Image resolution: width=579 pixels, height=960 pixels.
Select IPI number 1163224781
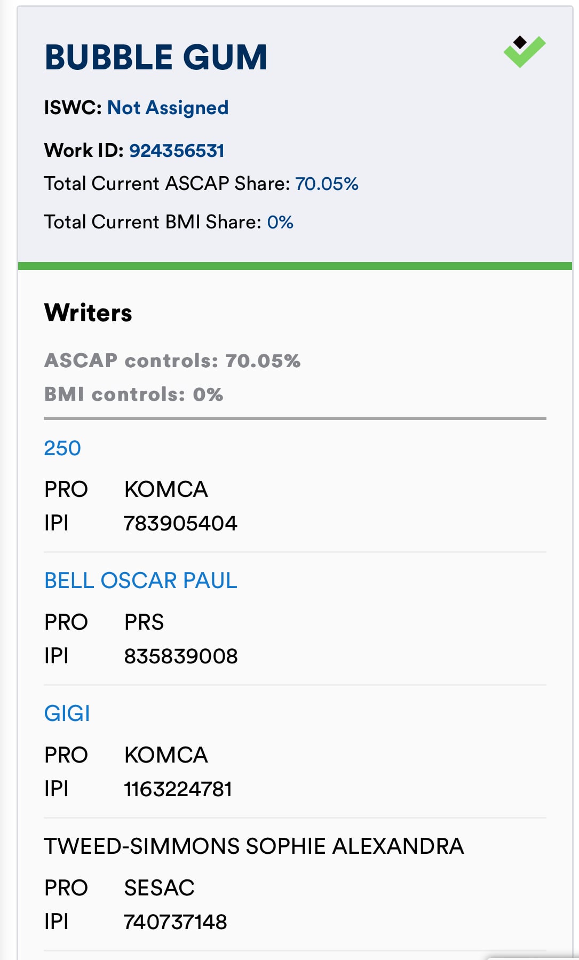tap(178, 789)
